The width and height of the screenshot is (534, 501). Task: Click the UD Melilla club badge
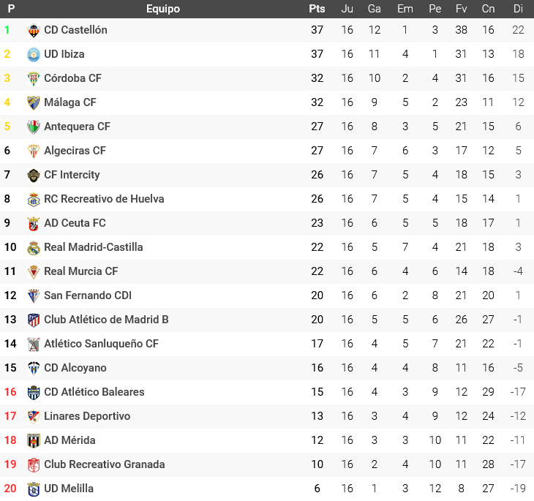(33, 489)
